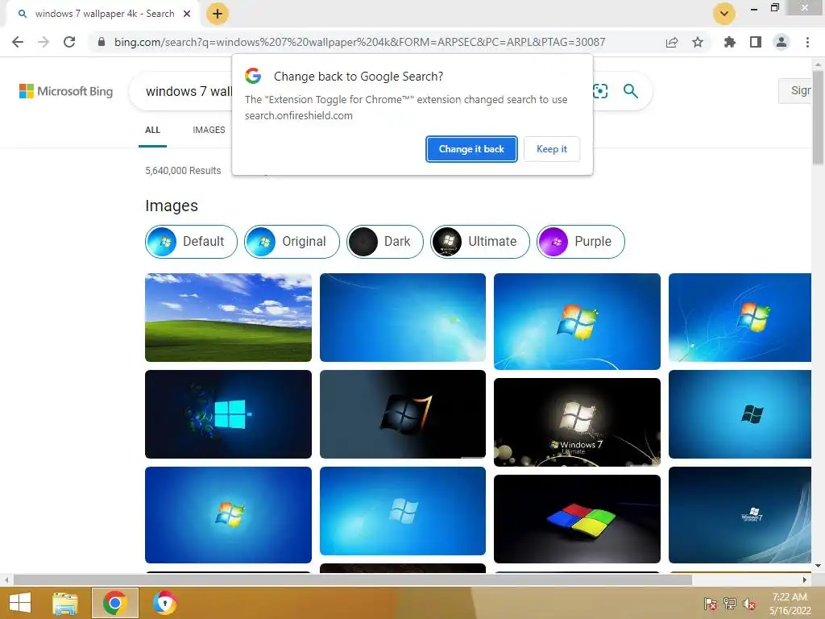Open the faded translucent Windows logo wallpaper
Screen dimensions: 825x619
[403, 511]
